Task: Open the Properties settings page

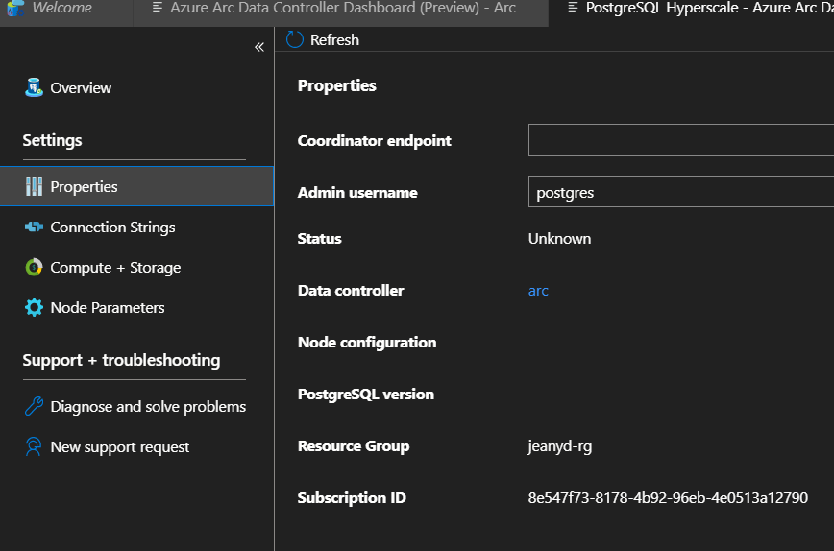Action: tap(136, 186)
